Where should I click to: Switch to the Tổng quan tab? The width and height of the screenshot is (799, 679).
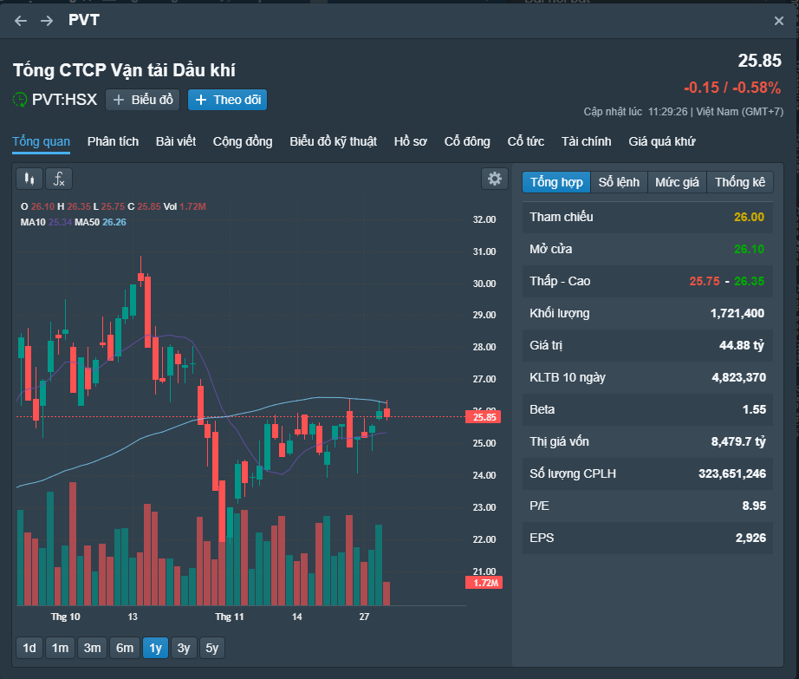pyautogui.click(x=42, y=141)
